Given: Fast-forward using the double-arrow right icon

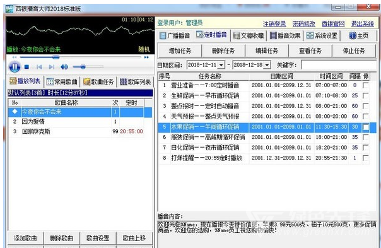Looking at the screenshot, I should coord(146,57).
